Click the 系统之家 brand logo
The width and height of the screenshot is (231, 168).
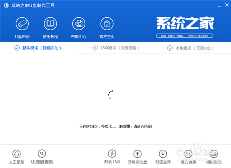[185, 23]
